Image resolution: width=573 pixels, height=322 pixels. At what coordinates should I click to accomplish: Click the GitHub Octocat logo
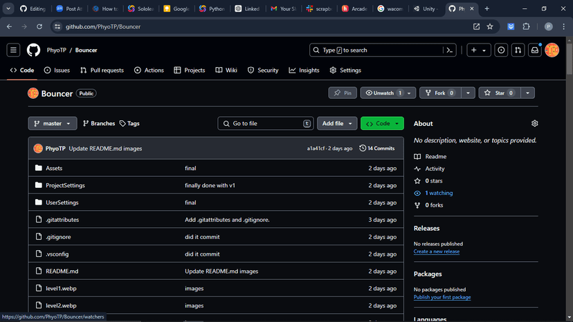pyautogui.click(x=33, y=50)
